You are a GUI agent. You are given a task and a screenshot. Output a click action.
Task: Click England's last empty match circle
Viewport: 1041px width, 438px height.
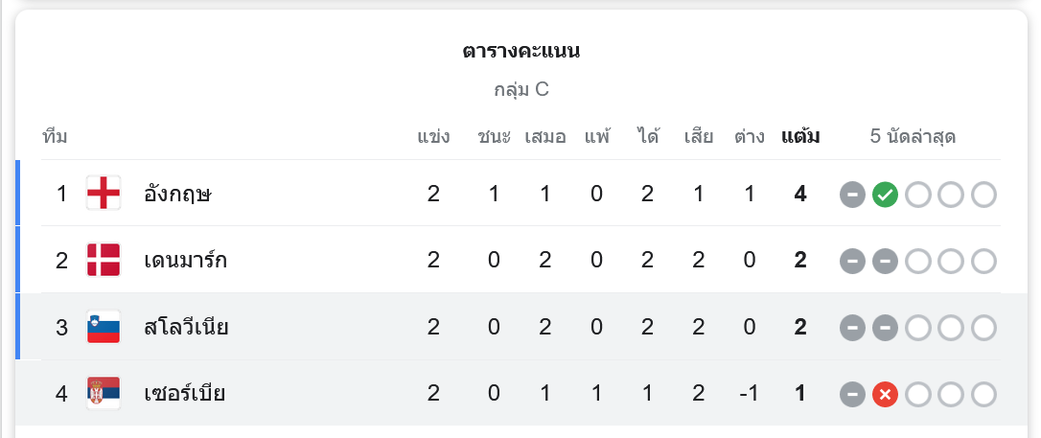pyautogui.click(x=983, y=195)
